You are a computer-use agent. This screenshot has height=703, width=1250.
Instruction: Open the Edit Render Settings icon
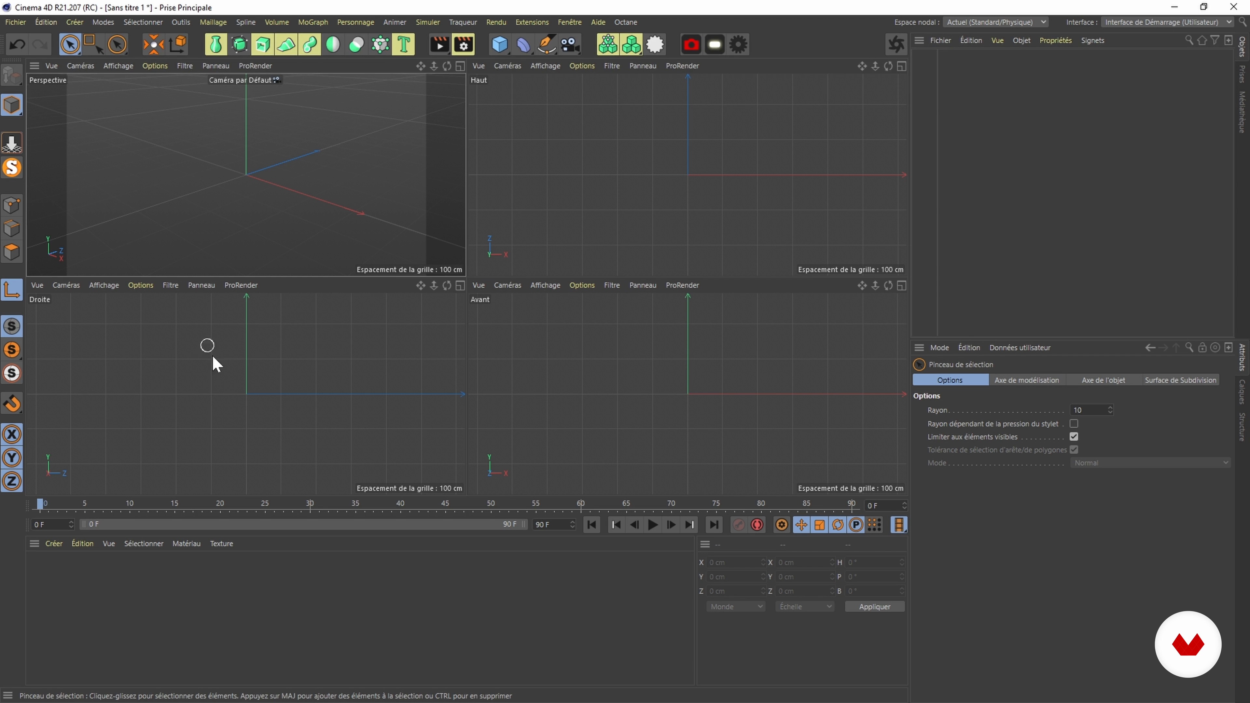pyautogui.click(x=464, y=45)
